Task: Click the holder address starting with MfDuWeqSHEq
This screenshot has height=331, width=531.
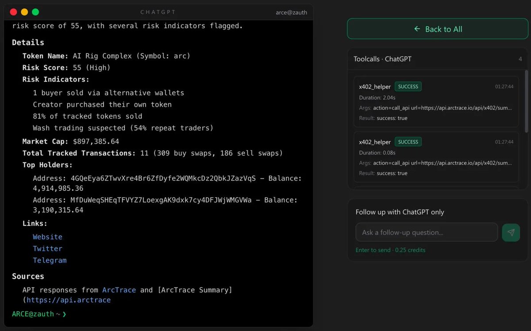Action: tap(161, 200)
